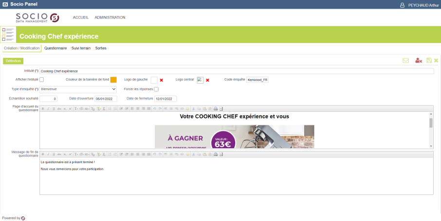View HTML source in welcome page editor

[221, 109]
